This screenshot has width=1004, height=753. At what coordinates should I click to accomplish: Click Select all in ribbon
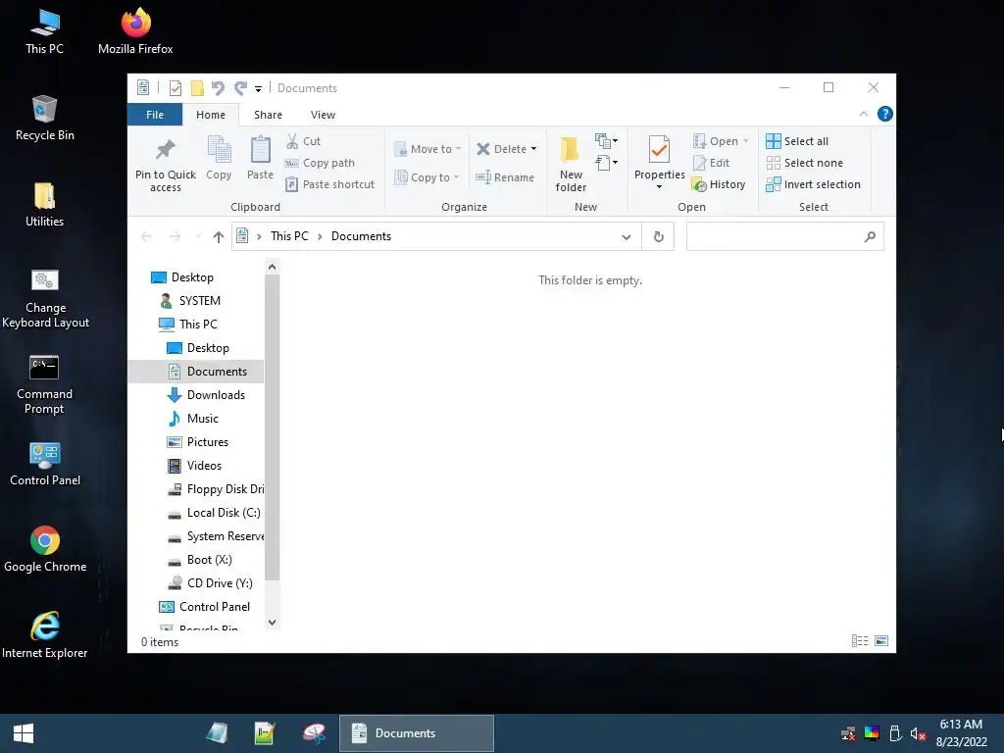pyautogui.click(x=797, y=141)
